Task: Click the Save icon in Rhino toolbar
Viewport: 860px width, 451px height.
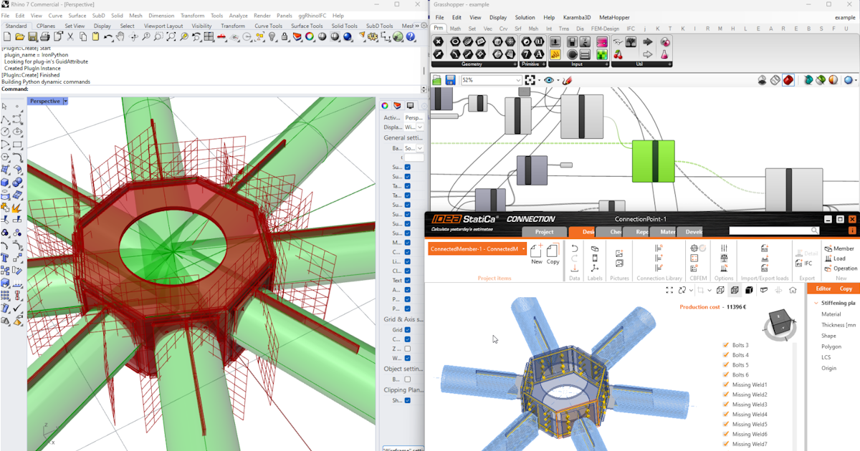Action: (32, 37)
